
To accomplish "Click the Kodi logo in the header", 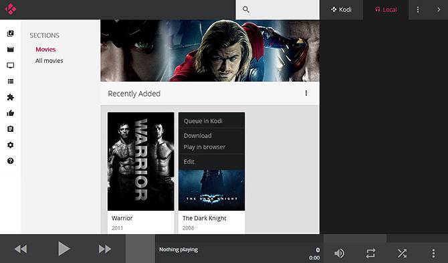I will pyautogui.click(x=11, y=9).
